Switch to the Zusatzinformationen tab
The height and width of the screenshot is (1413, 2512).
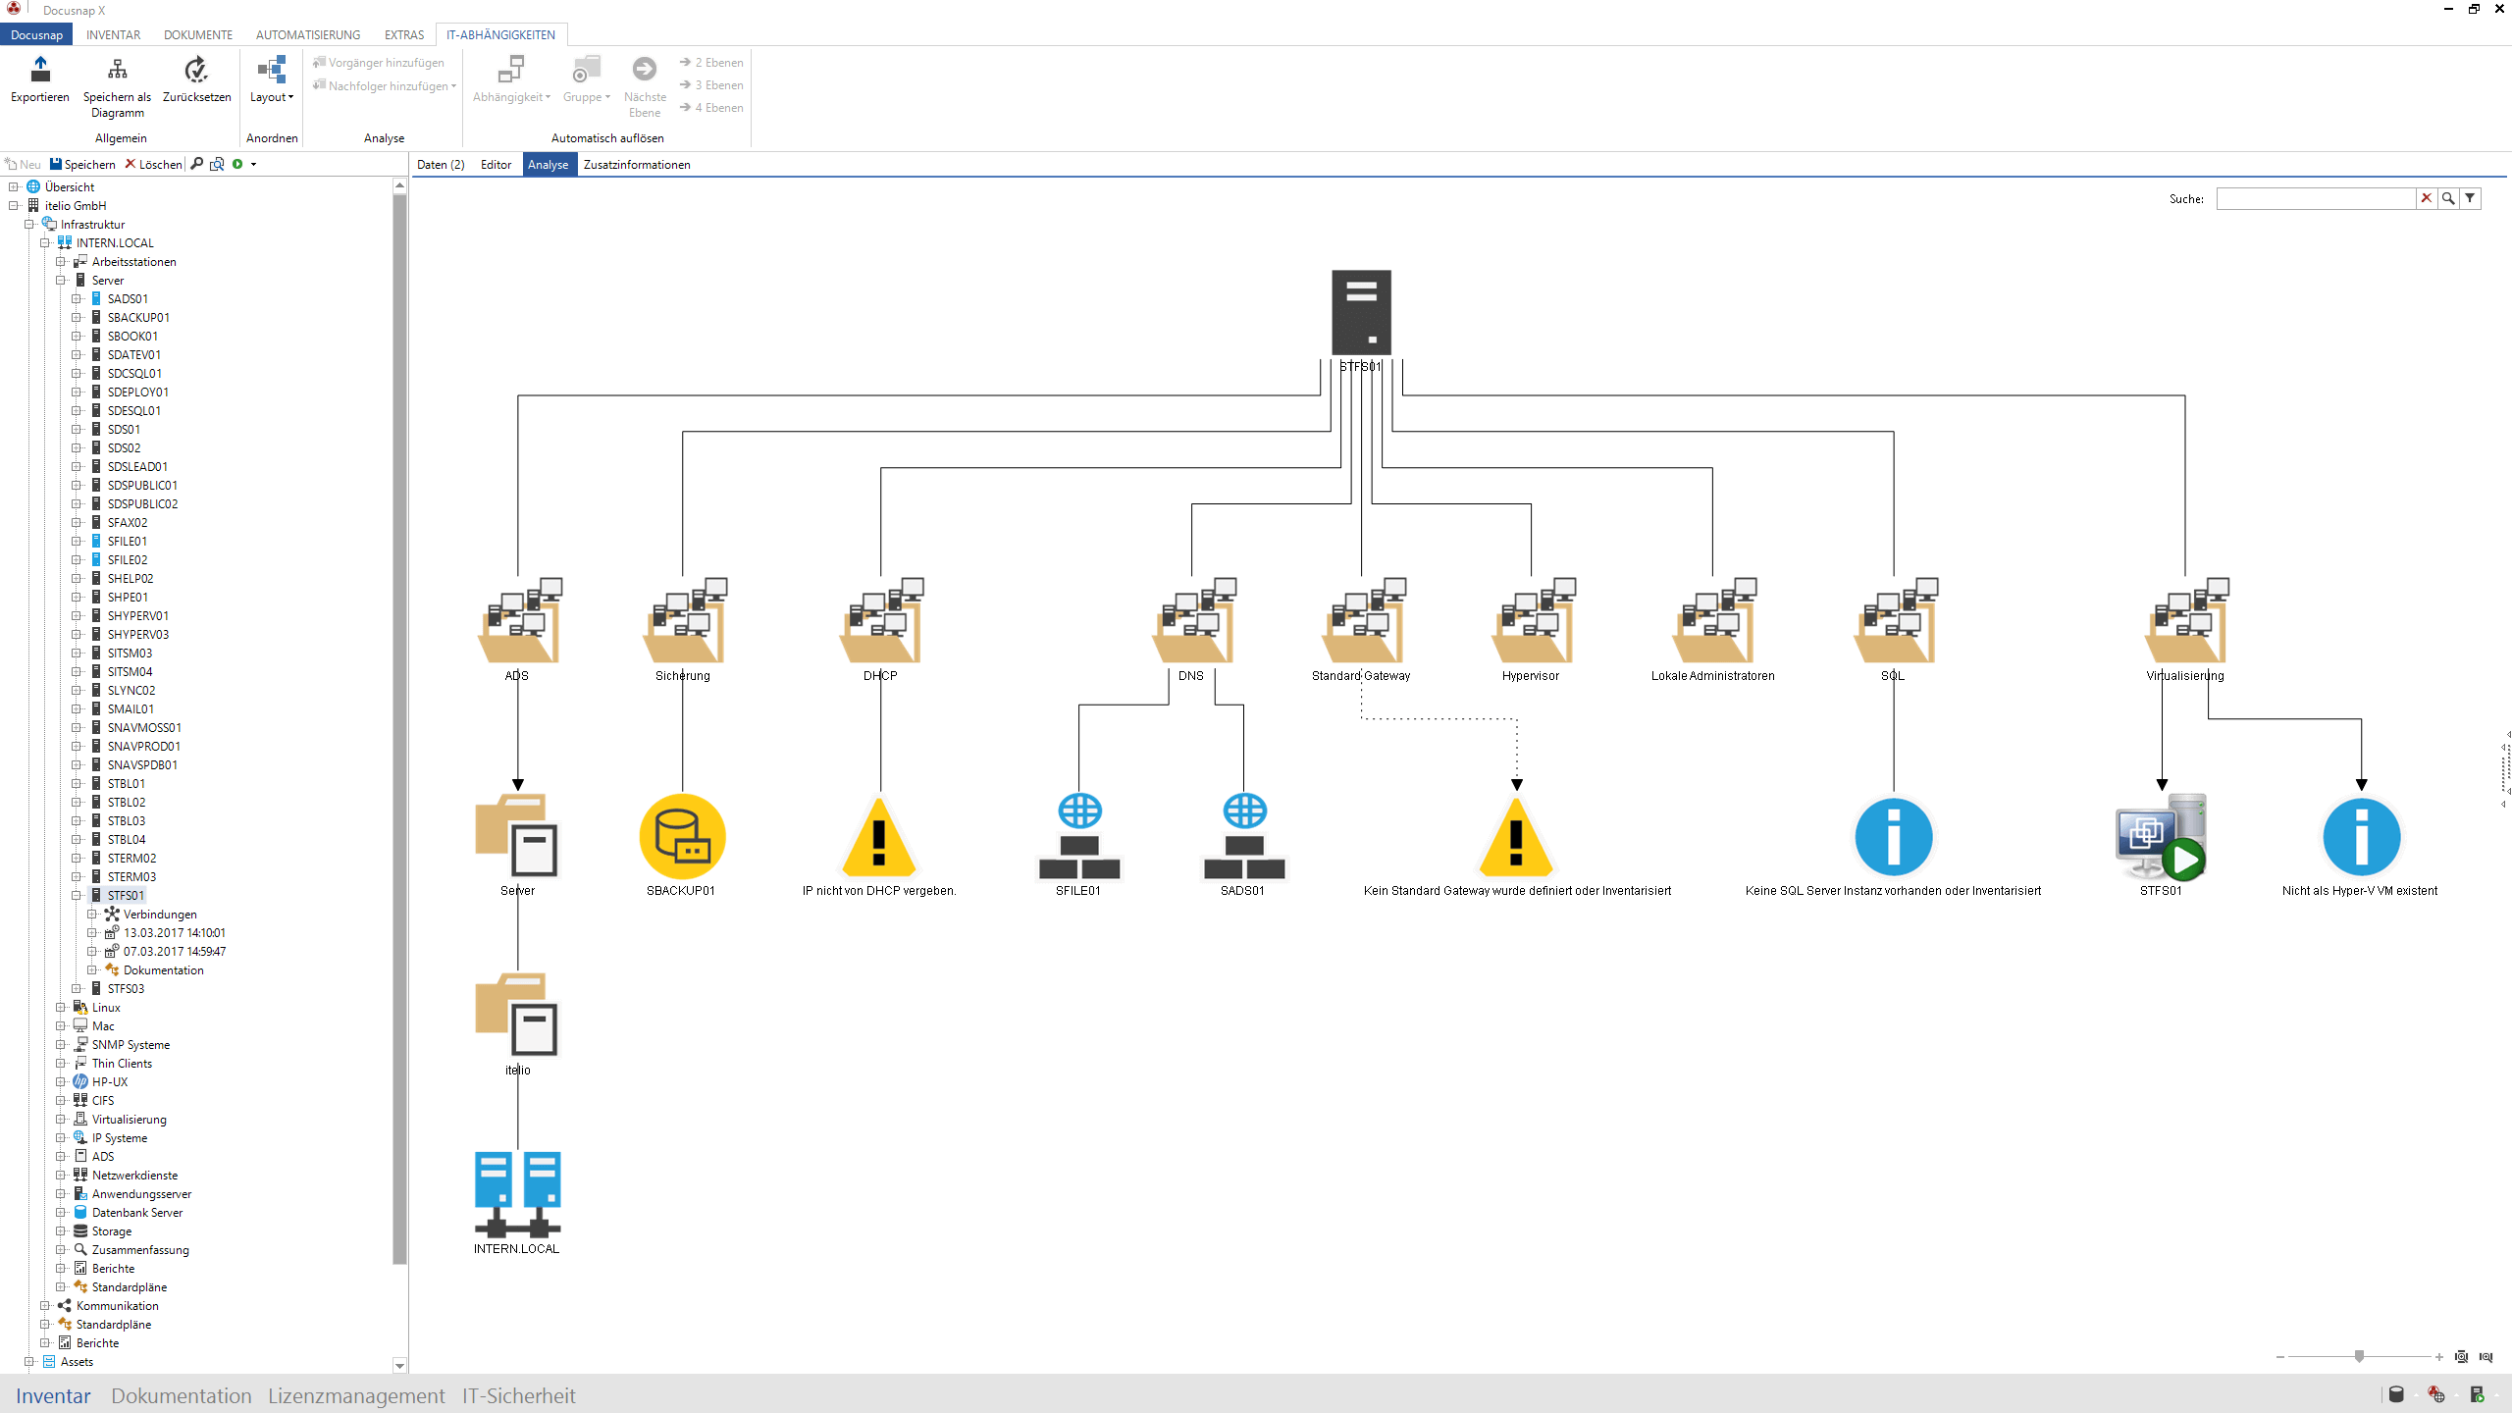(637, 164)
